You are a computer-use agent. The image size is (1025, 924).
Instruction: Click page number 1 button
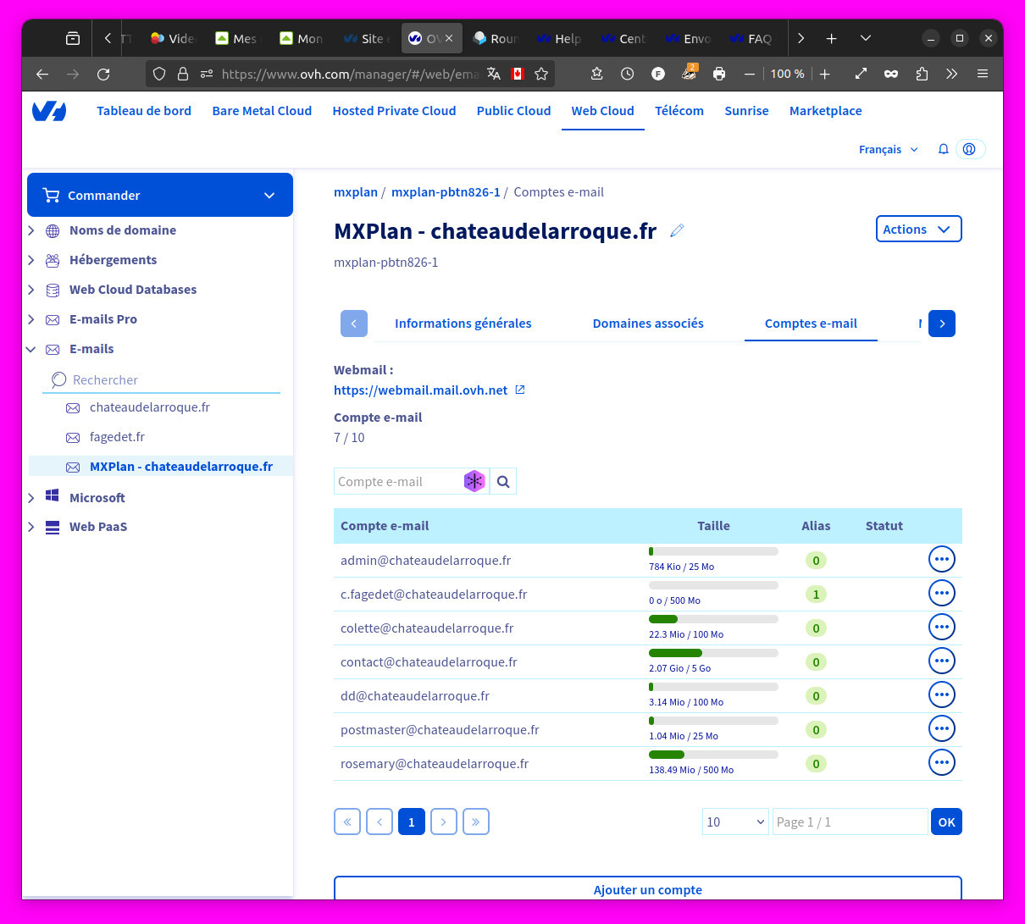(412, 822)
